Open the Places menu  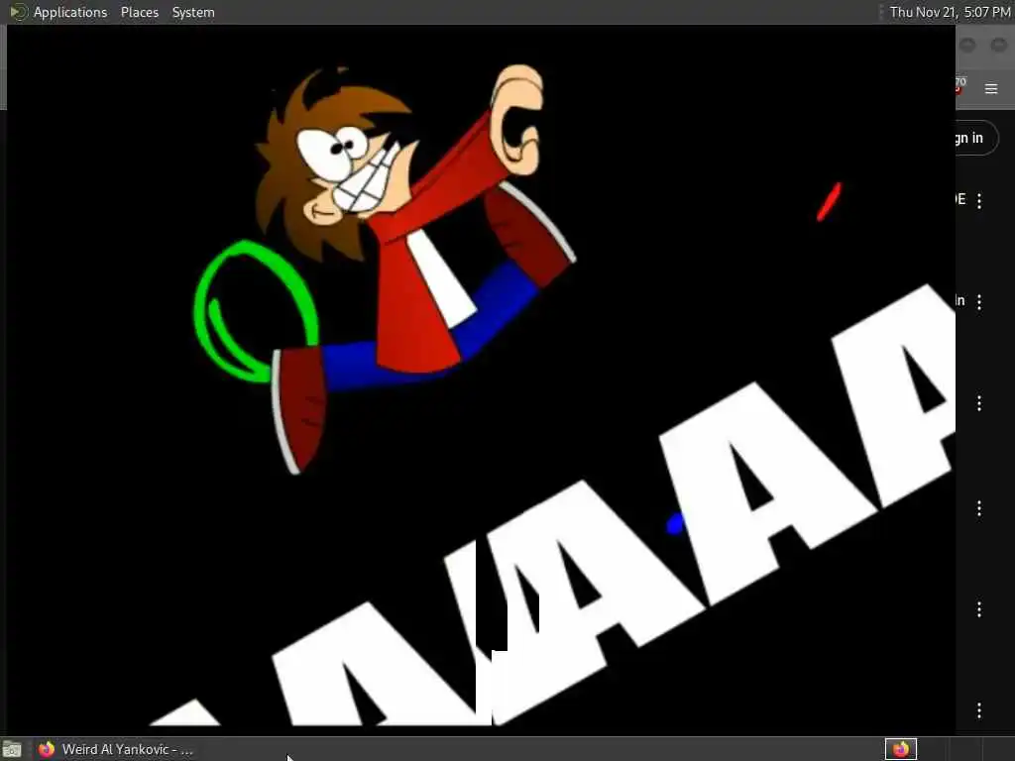139,12
